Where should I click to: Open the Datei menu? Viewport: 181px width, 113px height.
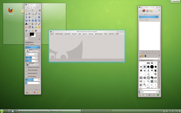coord(52,34)
